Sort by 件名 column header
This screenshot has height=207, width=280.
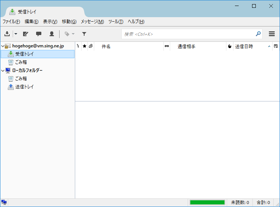click(129, 46)
